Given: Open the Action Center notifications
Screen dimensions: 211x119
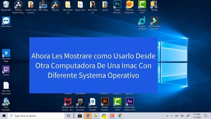Looking at the screenshot, I should pos(205,116).
